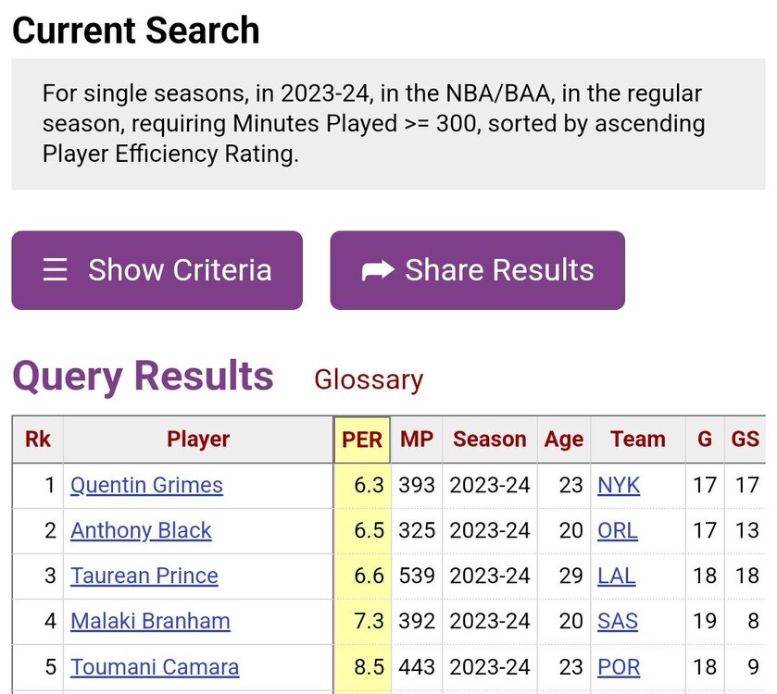The height and width of the screenshot is (694, 777).
Task: Click the share arrow icon
Action: [378, 270]
